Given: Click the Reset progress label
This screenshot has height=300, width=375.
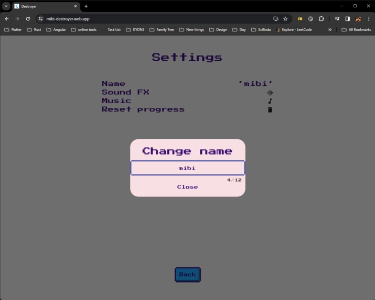Looking at the screenshot, I should (x=143, y=109).
